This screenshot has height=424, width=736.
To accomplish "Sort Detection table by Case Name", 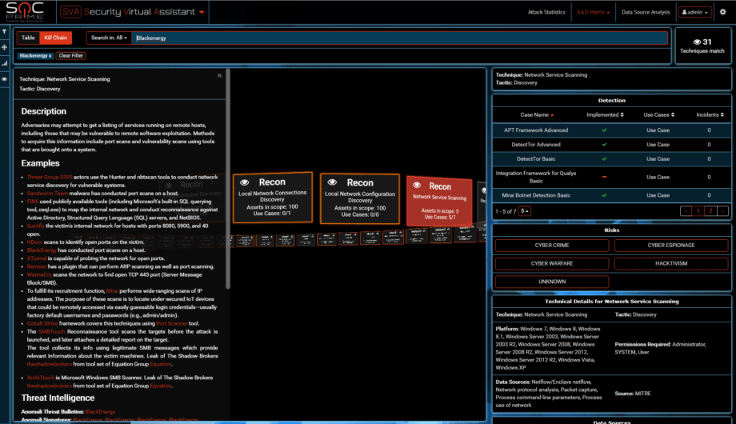I will click(x=537, y=114).
